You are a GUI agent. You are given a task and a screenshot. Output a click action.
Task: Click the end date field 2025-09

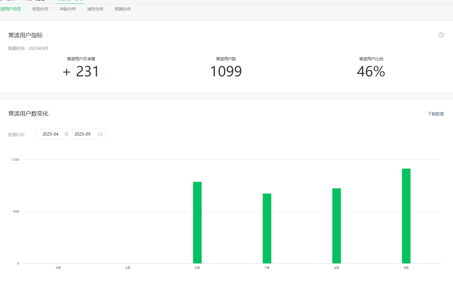[82, 134]
